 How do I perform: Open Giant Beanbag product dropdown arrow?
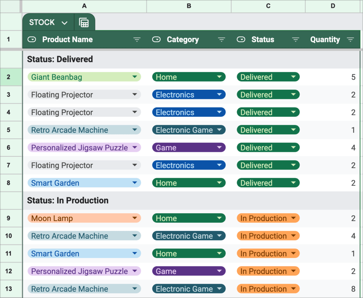(x=135, y=77)
